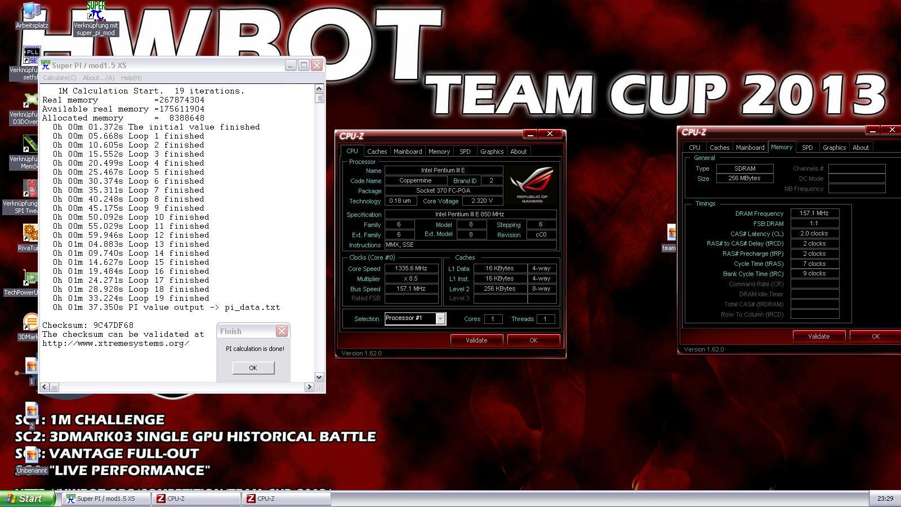The width and height of the screenshot is (901, 507).
Task: Switch to Graphics tab in left CPU-Z
Action: (x=492, y=152)
